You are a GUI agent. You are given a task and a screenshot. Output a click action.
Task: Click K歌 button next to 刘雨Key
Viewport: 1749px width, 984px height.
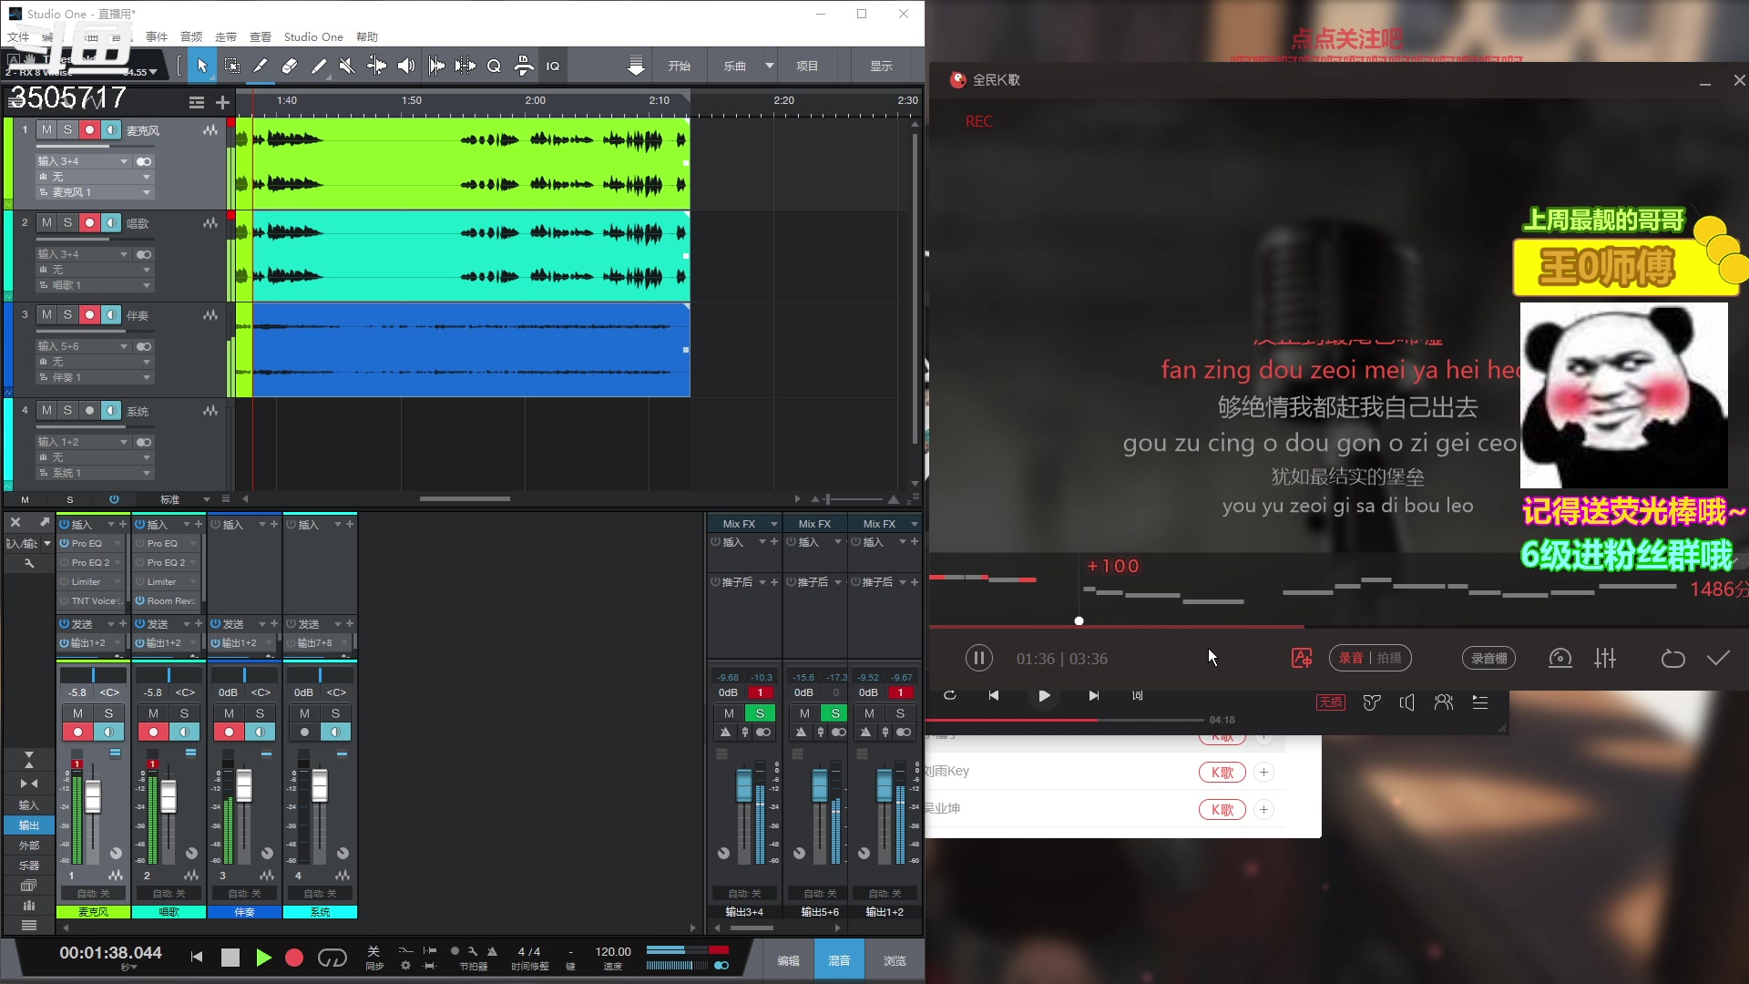[x=1222, y=773]
